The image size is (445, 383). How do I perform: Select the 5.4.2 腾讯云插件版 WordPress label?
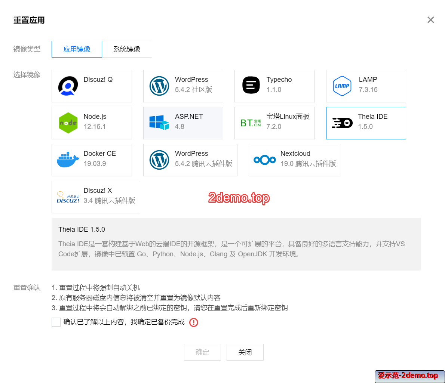click(x=203, y=164)
